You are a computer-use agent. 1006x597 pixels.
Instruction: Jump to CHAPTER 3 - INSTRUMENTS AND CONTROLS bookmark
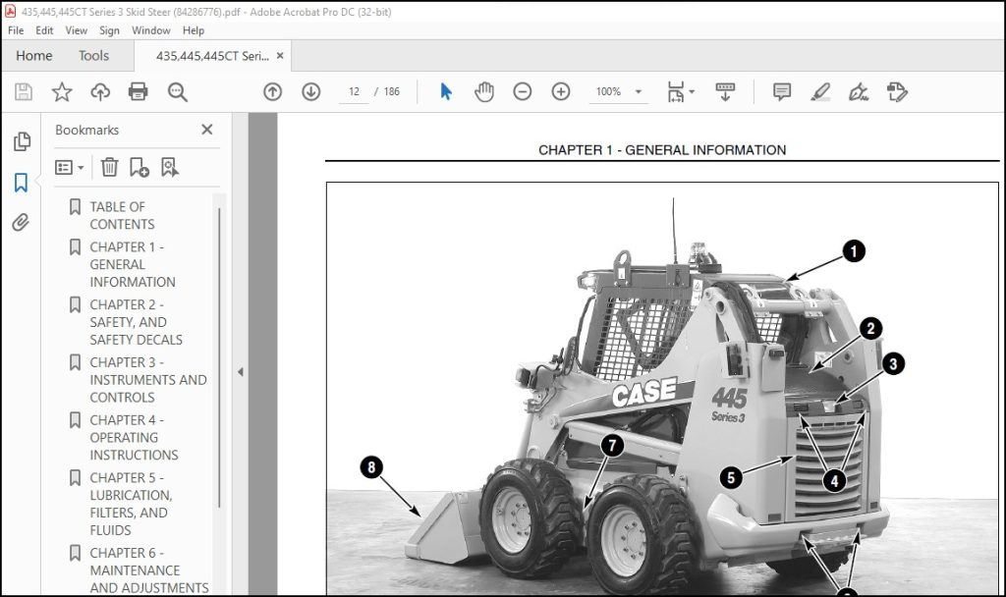[x=147, y=380]
